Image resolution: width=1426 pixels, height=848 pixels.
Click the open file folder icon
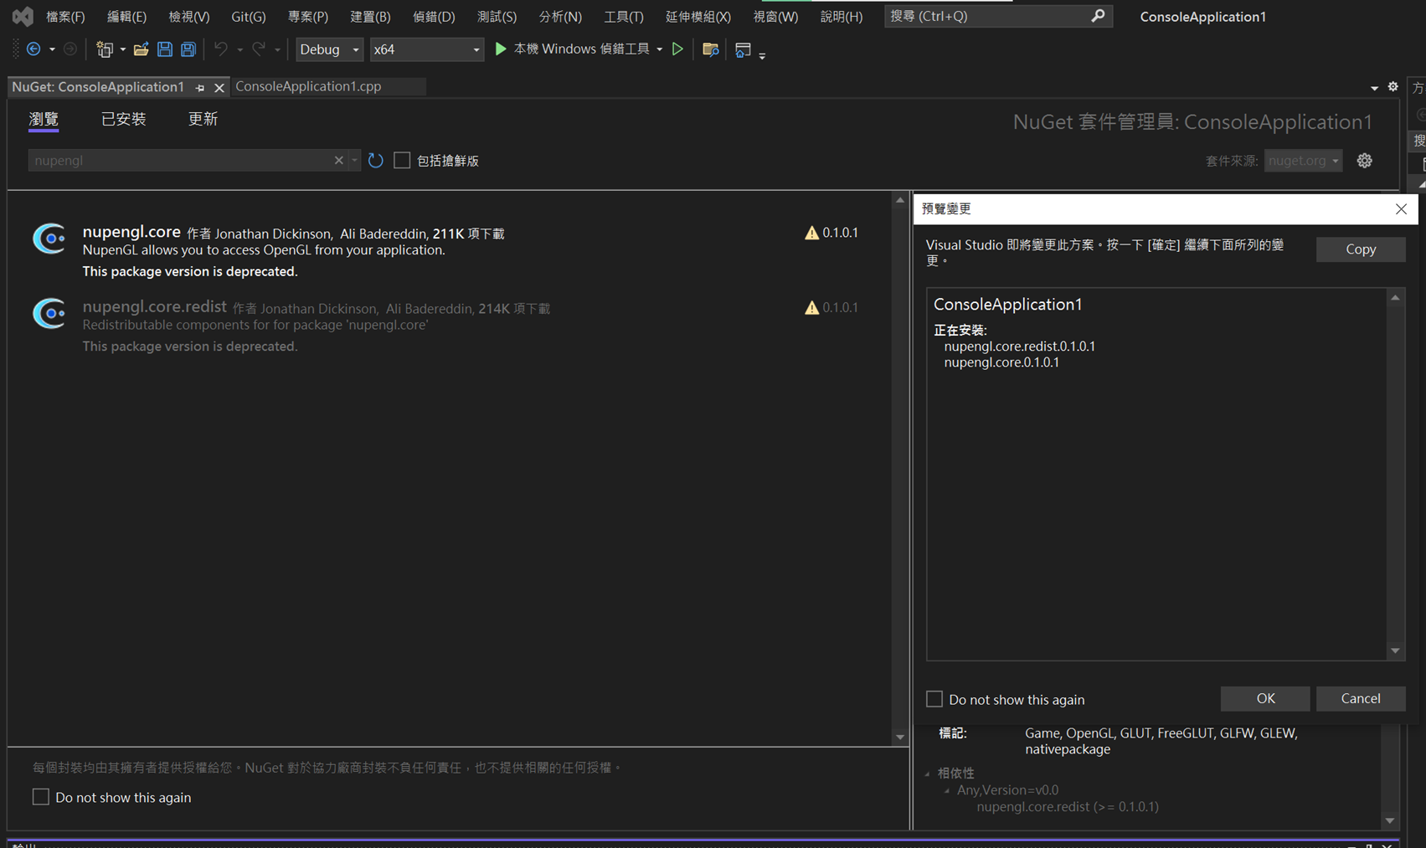pos(141,49)
